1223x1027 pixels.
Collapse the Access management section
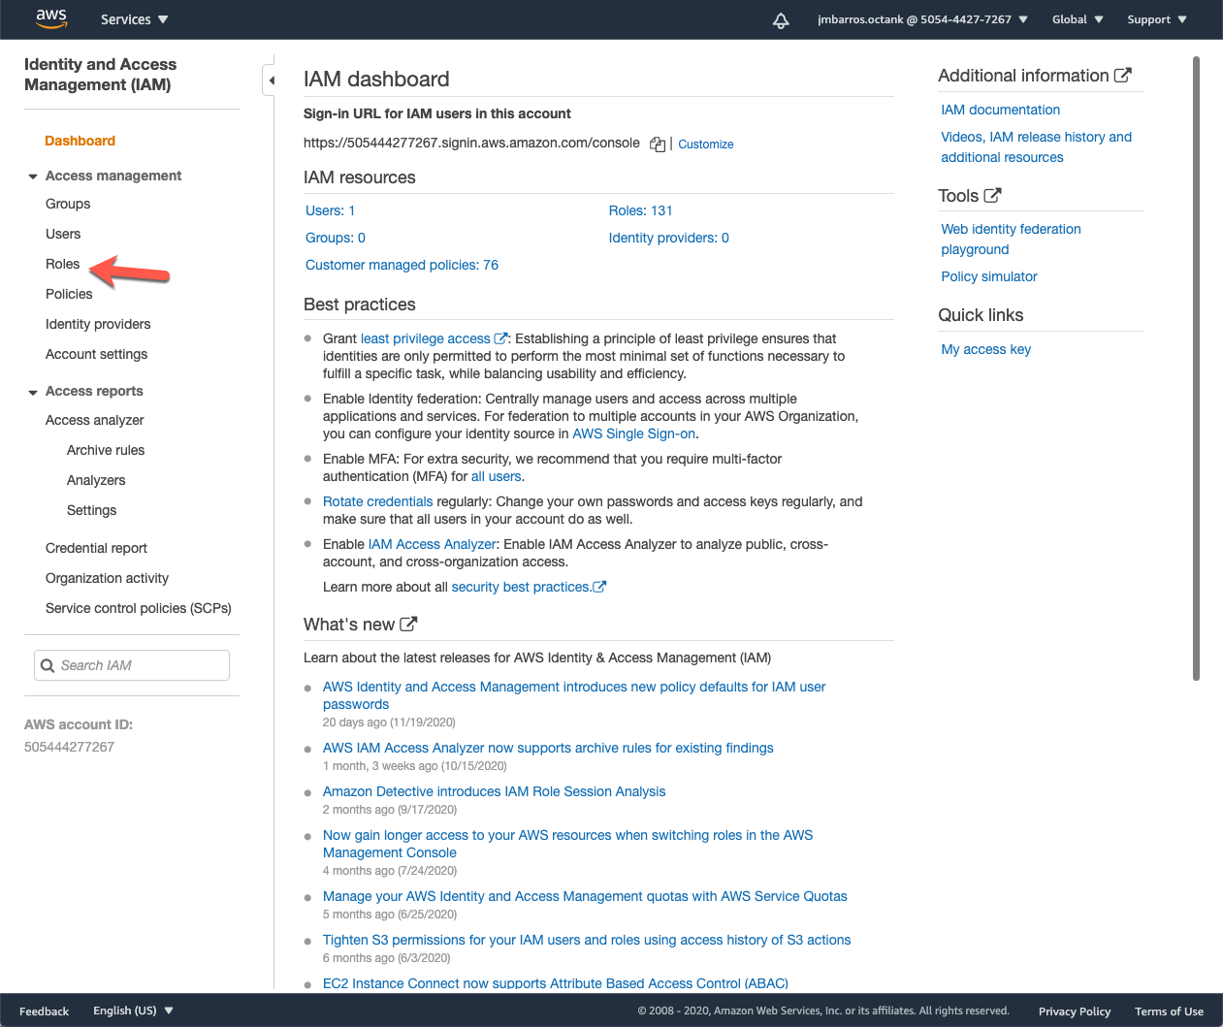pyautogui.click(x=33, y=177)
